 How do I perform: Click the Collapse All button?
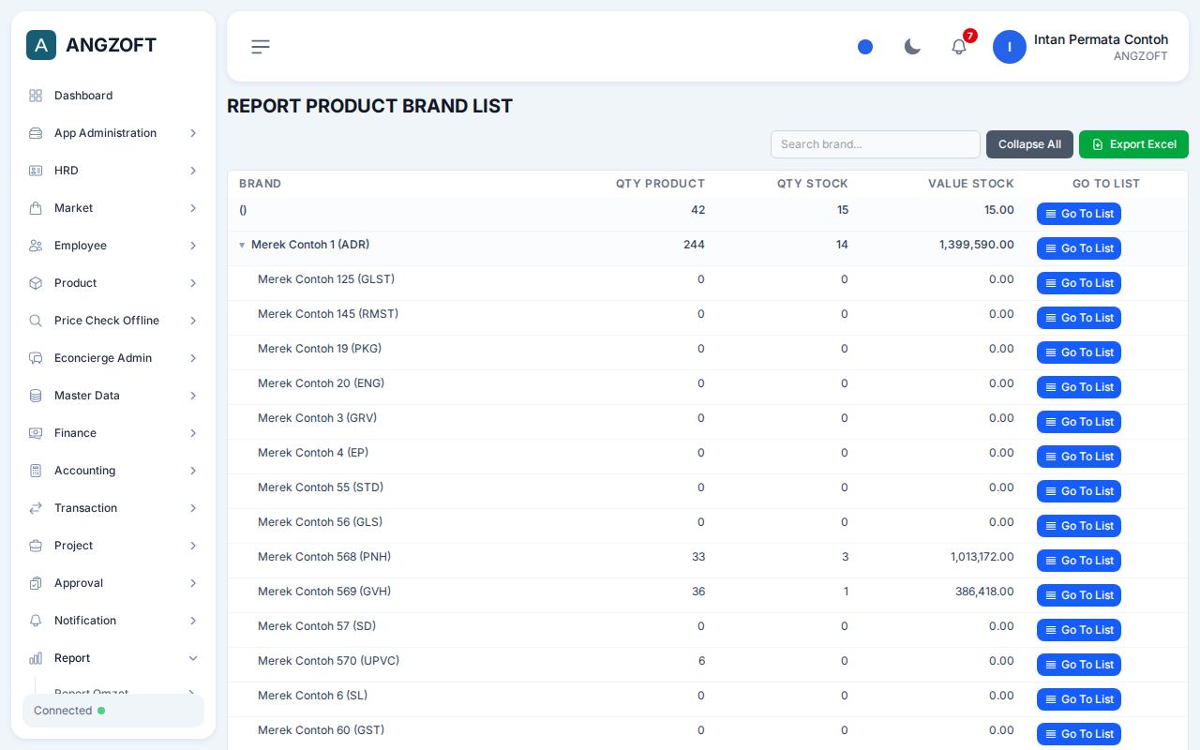[x=1029, y=144]
